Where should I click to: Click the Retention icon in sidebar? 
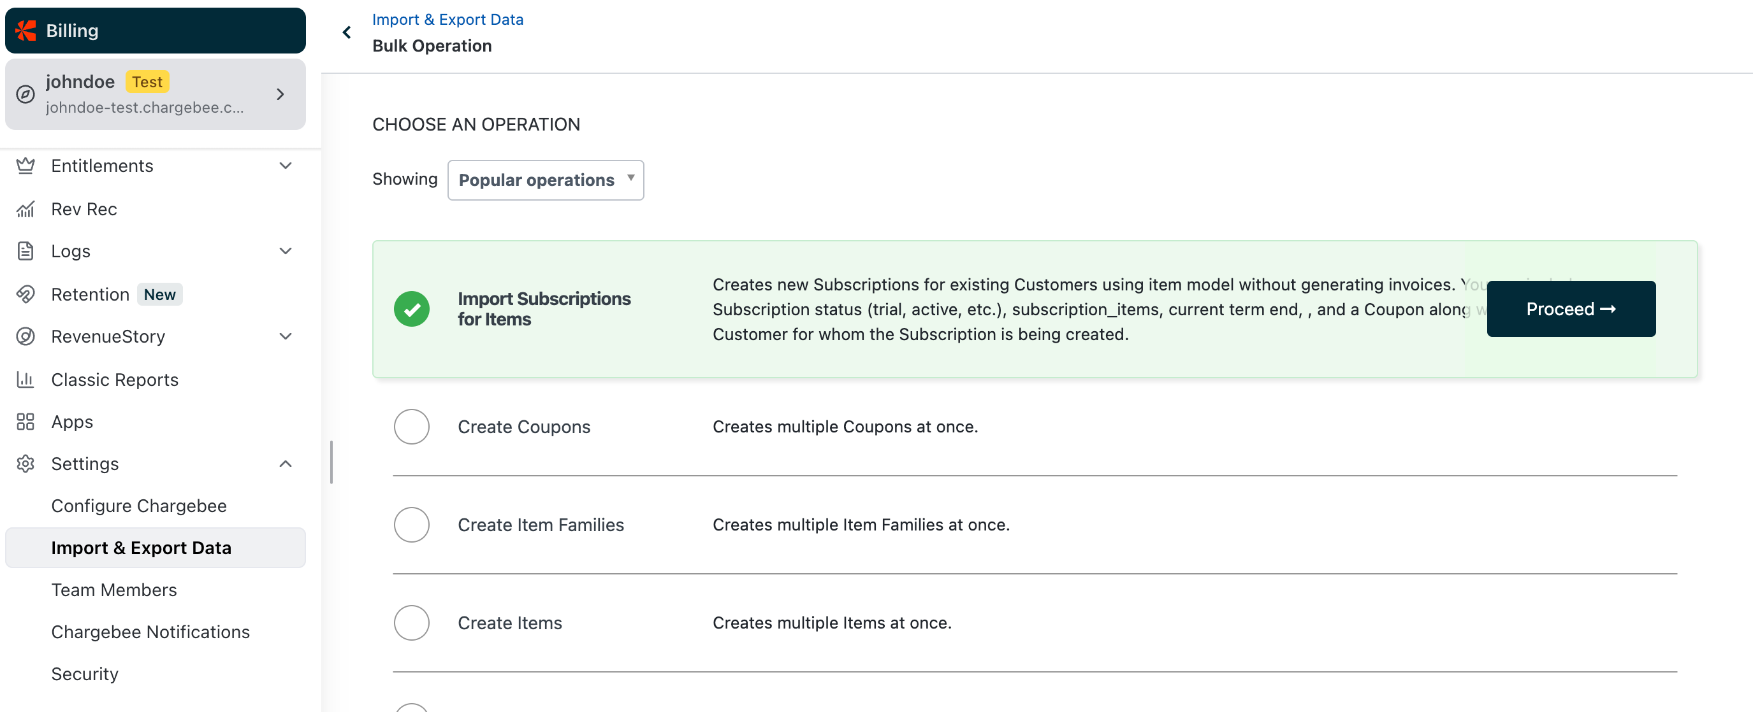26,294
